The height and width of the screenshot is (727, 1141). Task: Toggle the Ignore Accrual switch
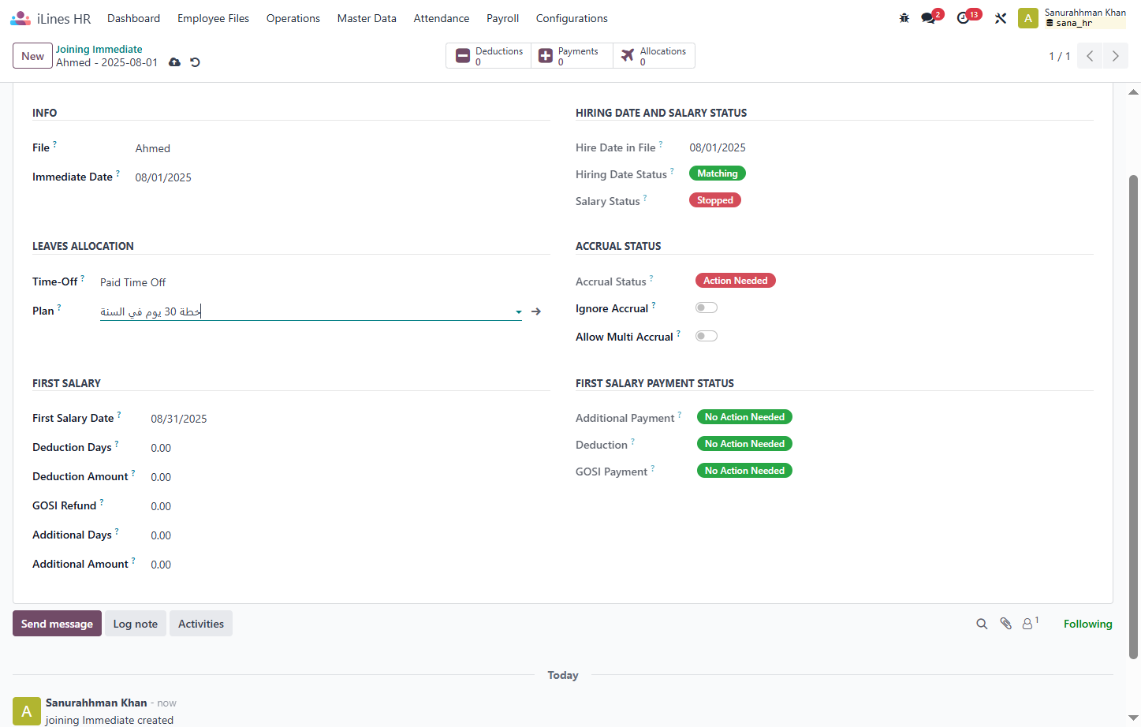point(707,308)
